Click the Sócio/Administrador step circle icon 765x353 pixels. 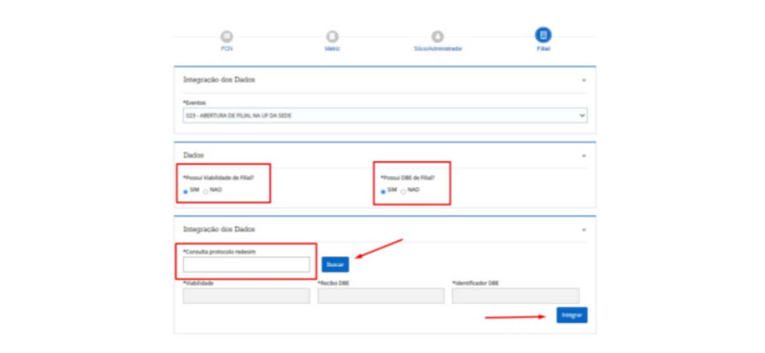(x=437, y=37)
